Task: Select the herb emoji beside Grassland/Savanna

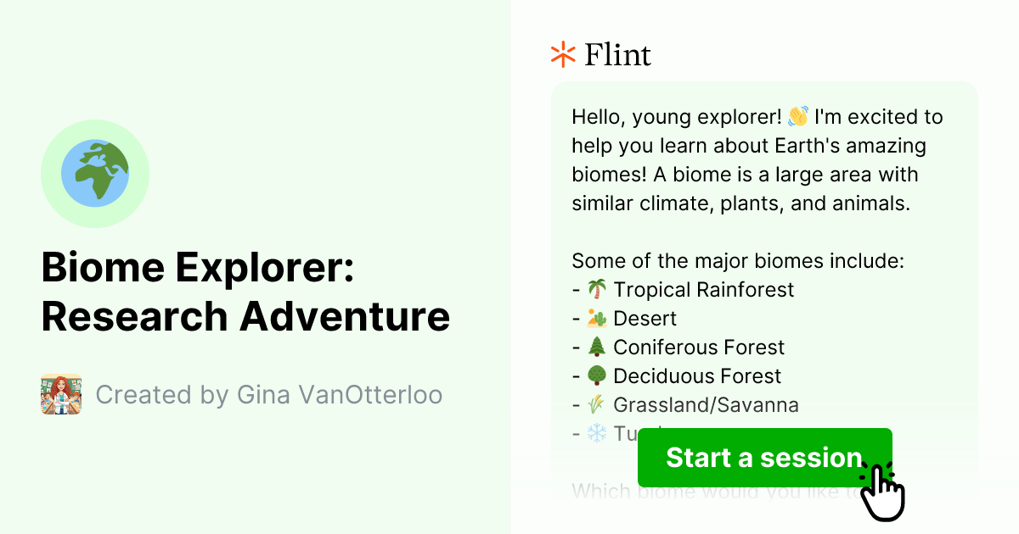Action: tap(596, 404)
